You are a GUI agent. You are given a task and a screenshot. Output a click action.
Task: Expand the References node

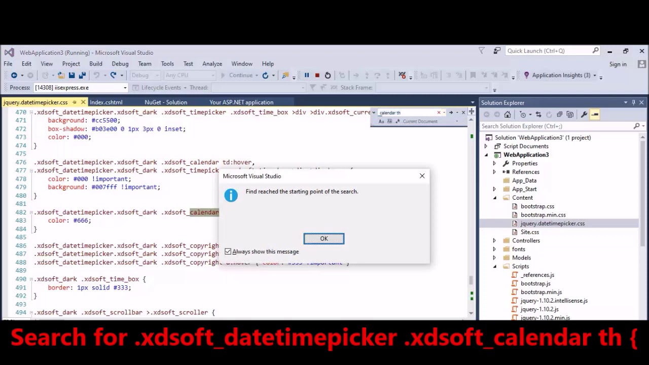click(494, 172)
